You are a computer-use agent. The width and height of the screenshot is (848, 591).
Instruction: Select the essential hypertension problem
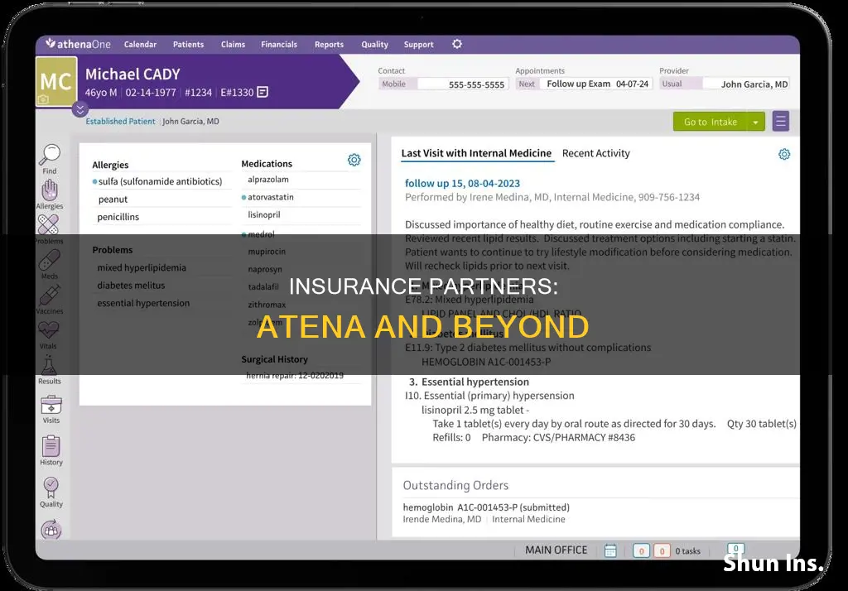(143, 303)
